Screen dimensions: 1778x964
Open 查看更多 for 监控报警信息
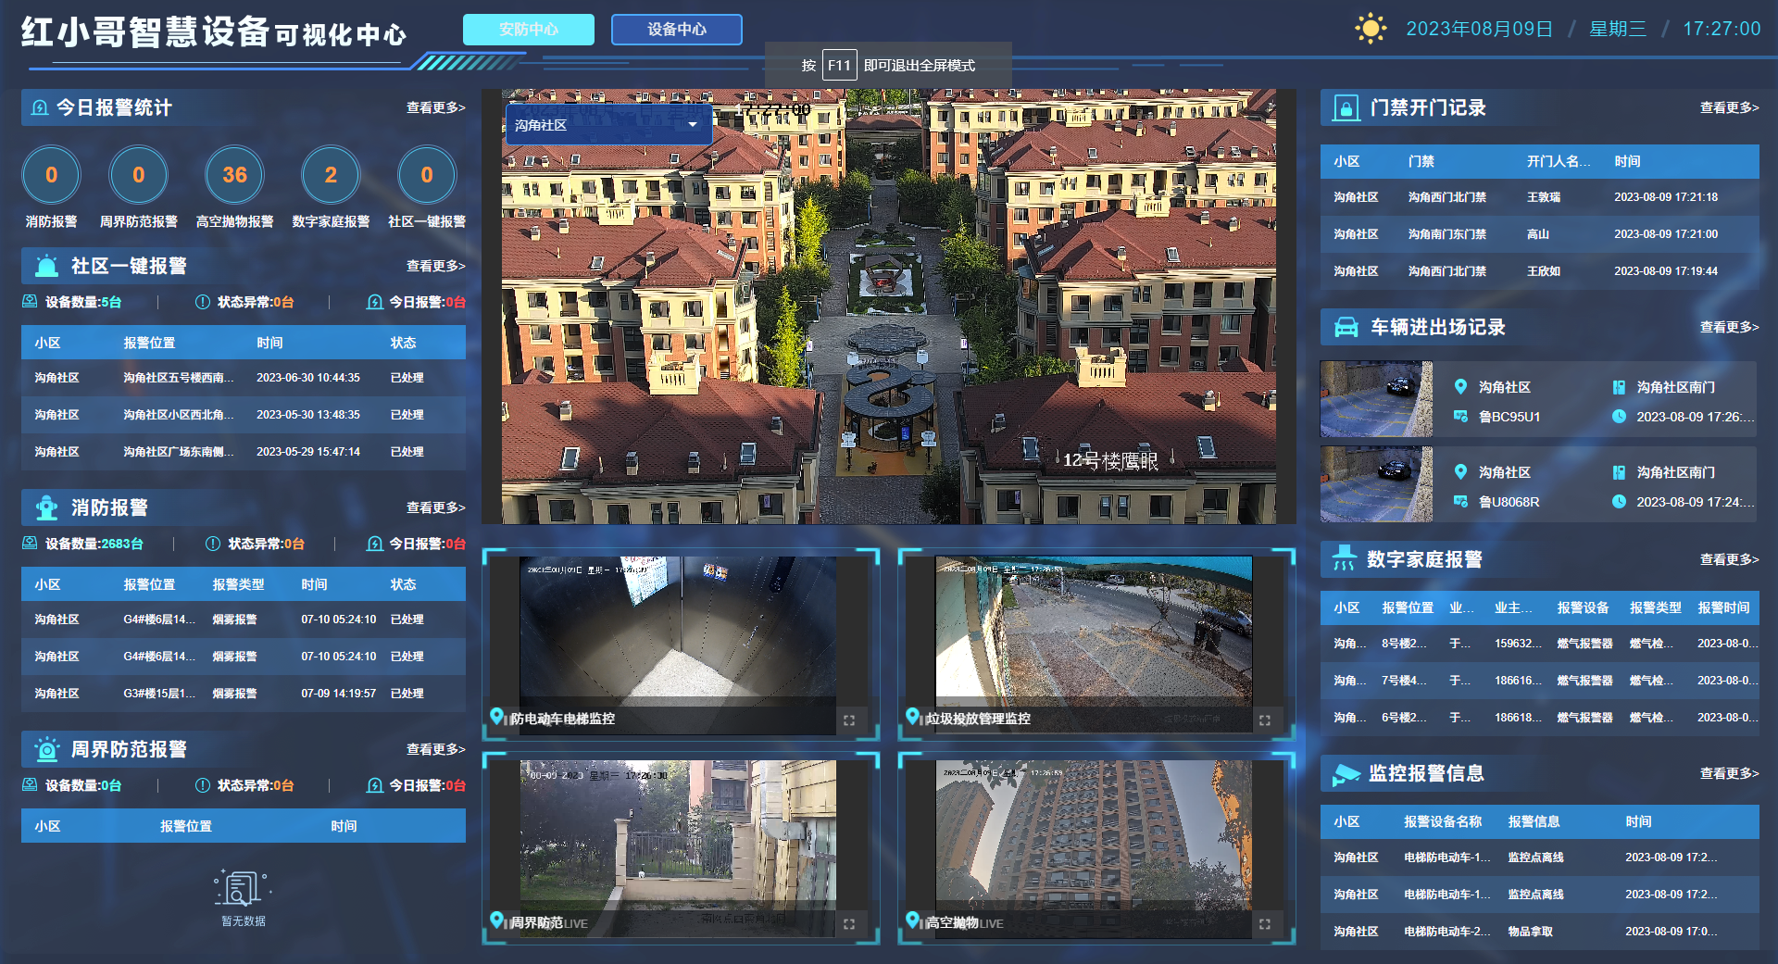1728,773
